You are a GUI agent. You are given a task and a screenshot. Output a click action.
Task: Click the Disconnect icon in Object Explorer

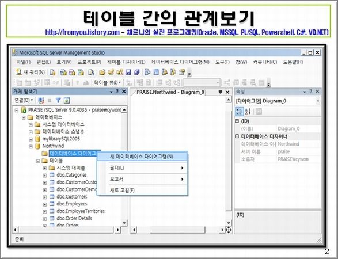[41, 100]
